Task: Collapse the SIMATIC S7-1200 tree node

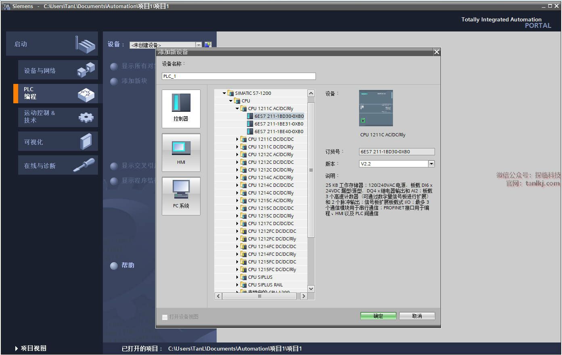Action: click(224, 93)
